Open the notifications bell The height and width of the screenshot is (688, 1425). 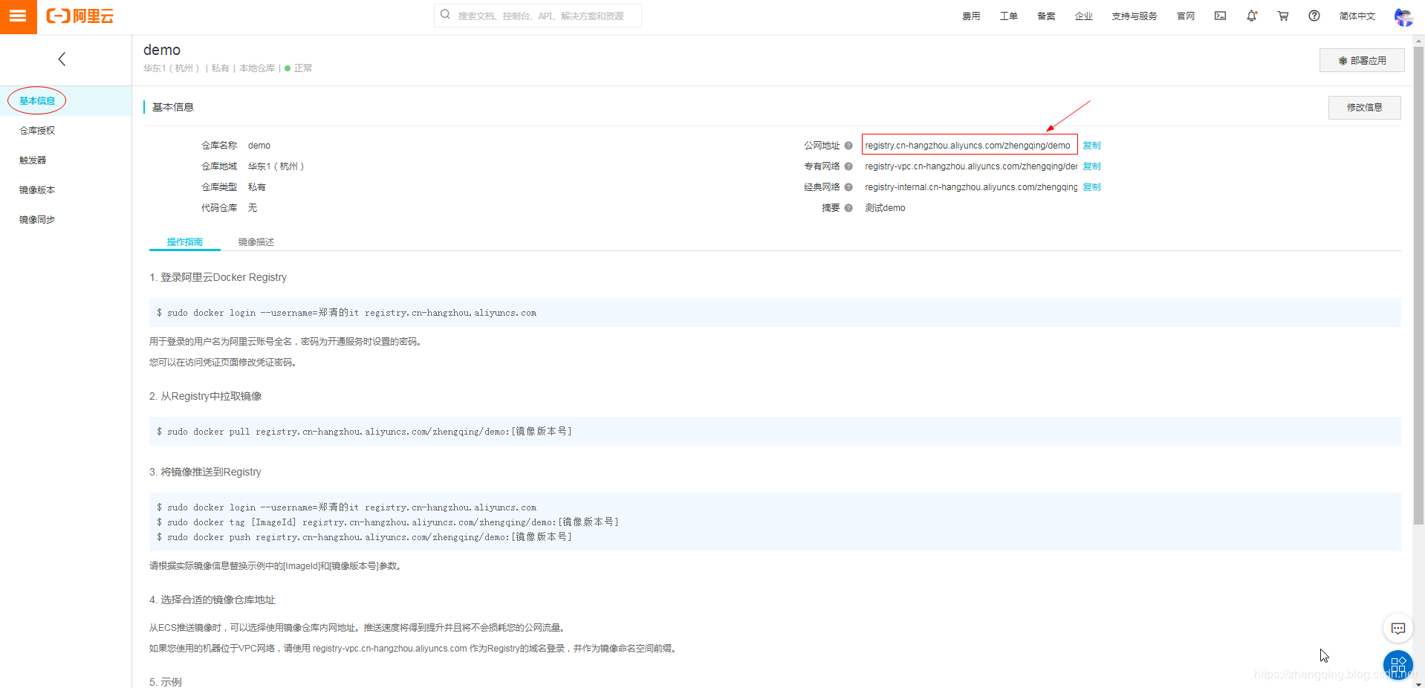point(1252,16)
